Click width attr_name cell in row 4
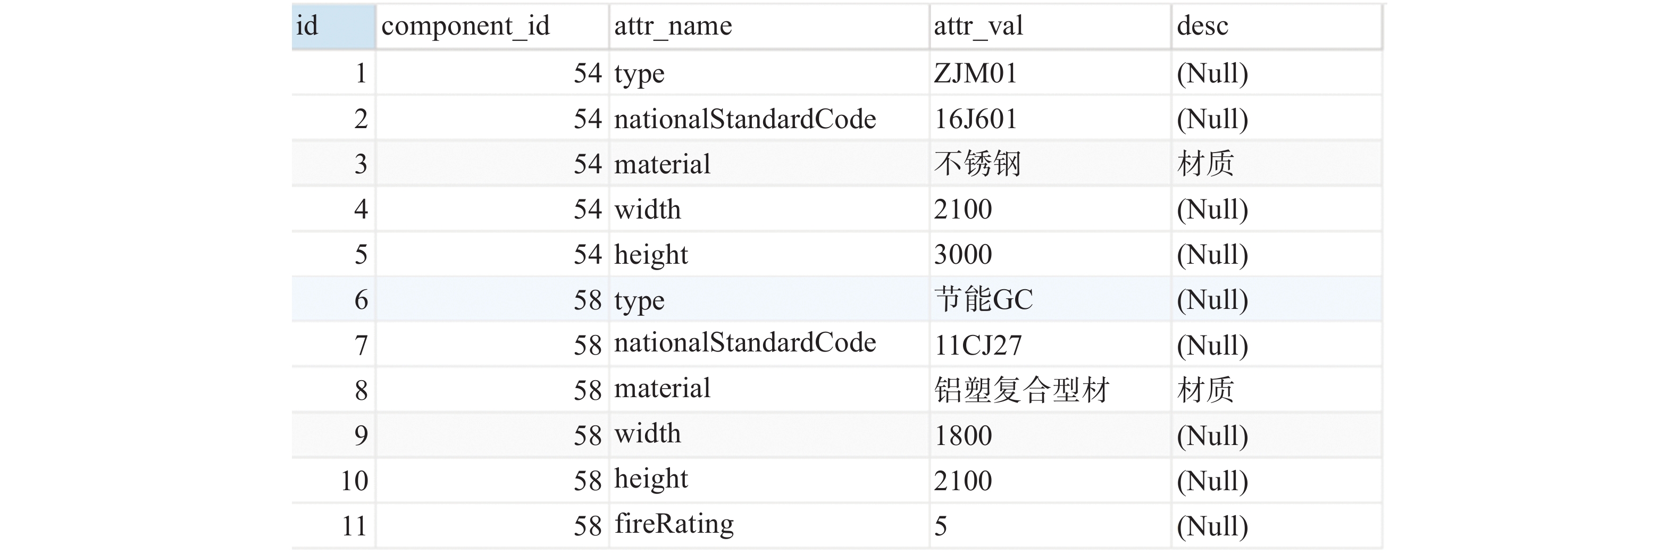 [x=769, y=209]
